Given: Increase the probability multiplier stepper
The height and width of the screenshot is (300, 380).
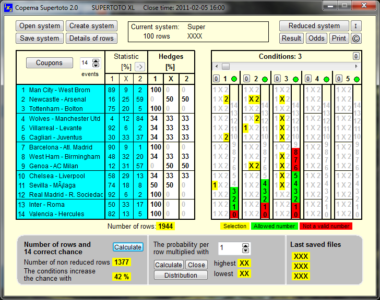Looking at the screenshot, I should [245, 246].
